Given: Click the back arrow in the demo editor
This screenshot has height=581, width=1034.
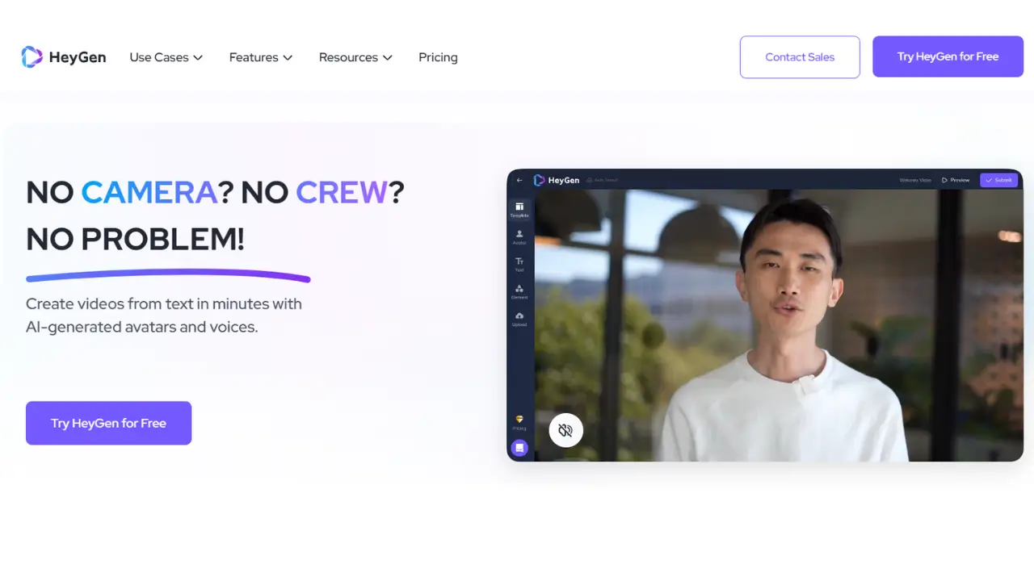Looking at the screenshot, I should coord(519,180).
